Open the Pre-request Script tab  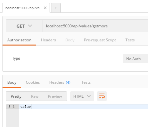[100, 40]
